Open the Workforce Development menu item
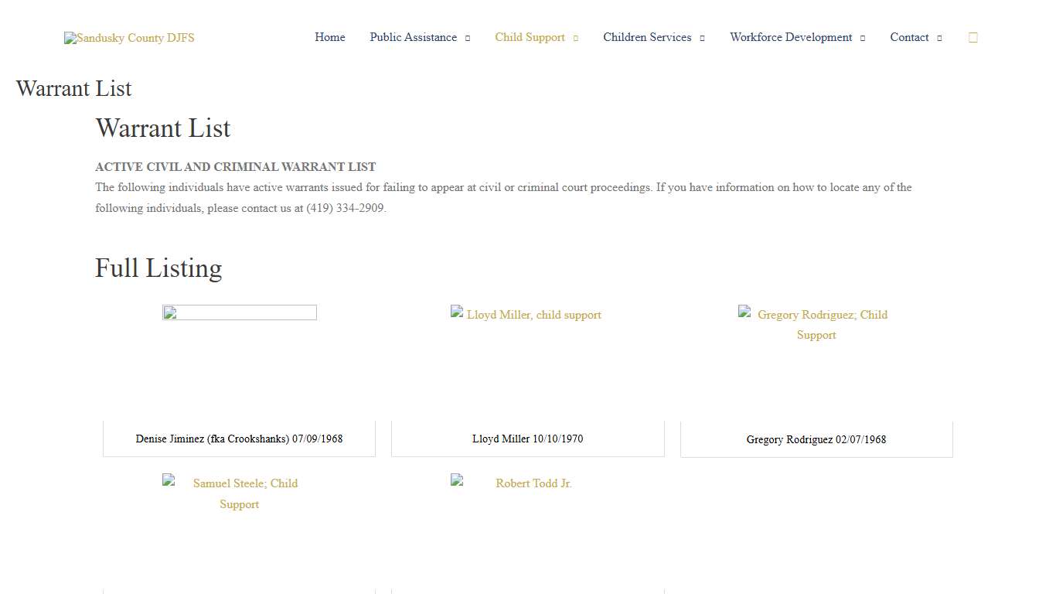The image size is (1056, 594). pyautogui.click(x=791, y=37)
